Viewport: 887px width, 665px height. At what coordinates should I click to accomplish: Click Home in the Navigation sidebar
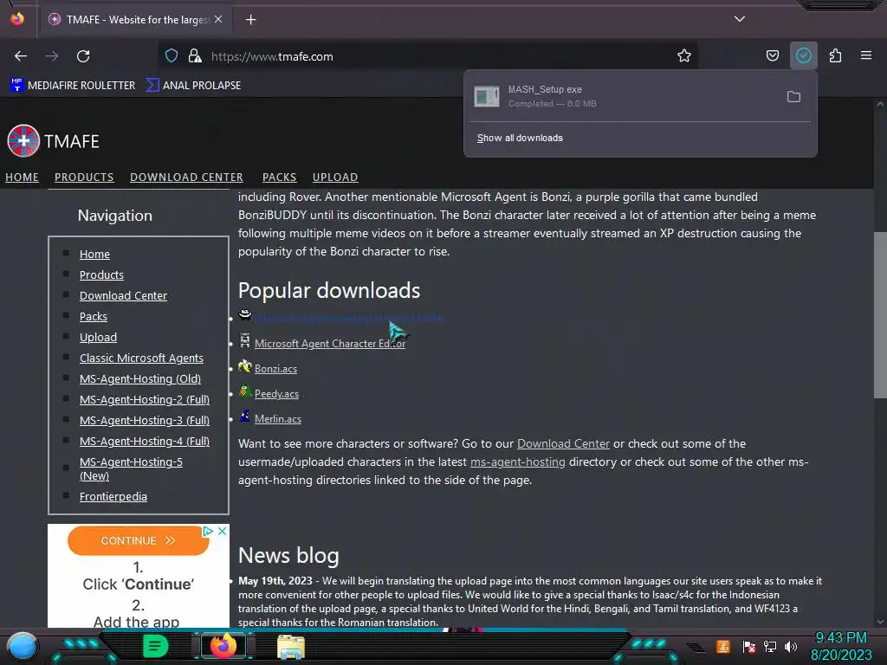point(94,254)
